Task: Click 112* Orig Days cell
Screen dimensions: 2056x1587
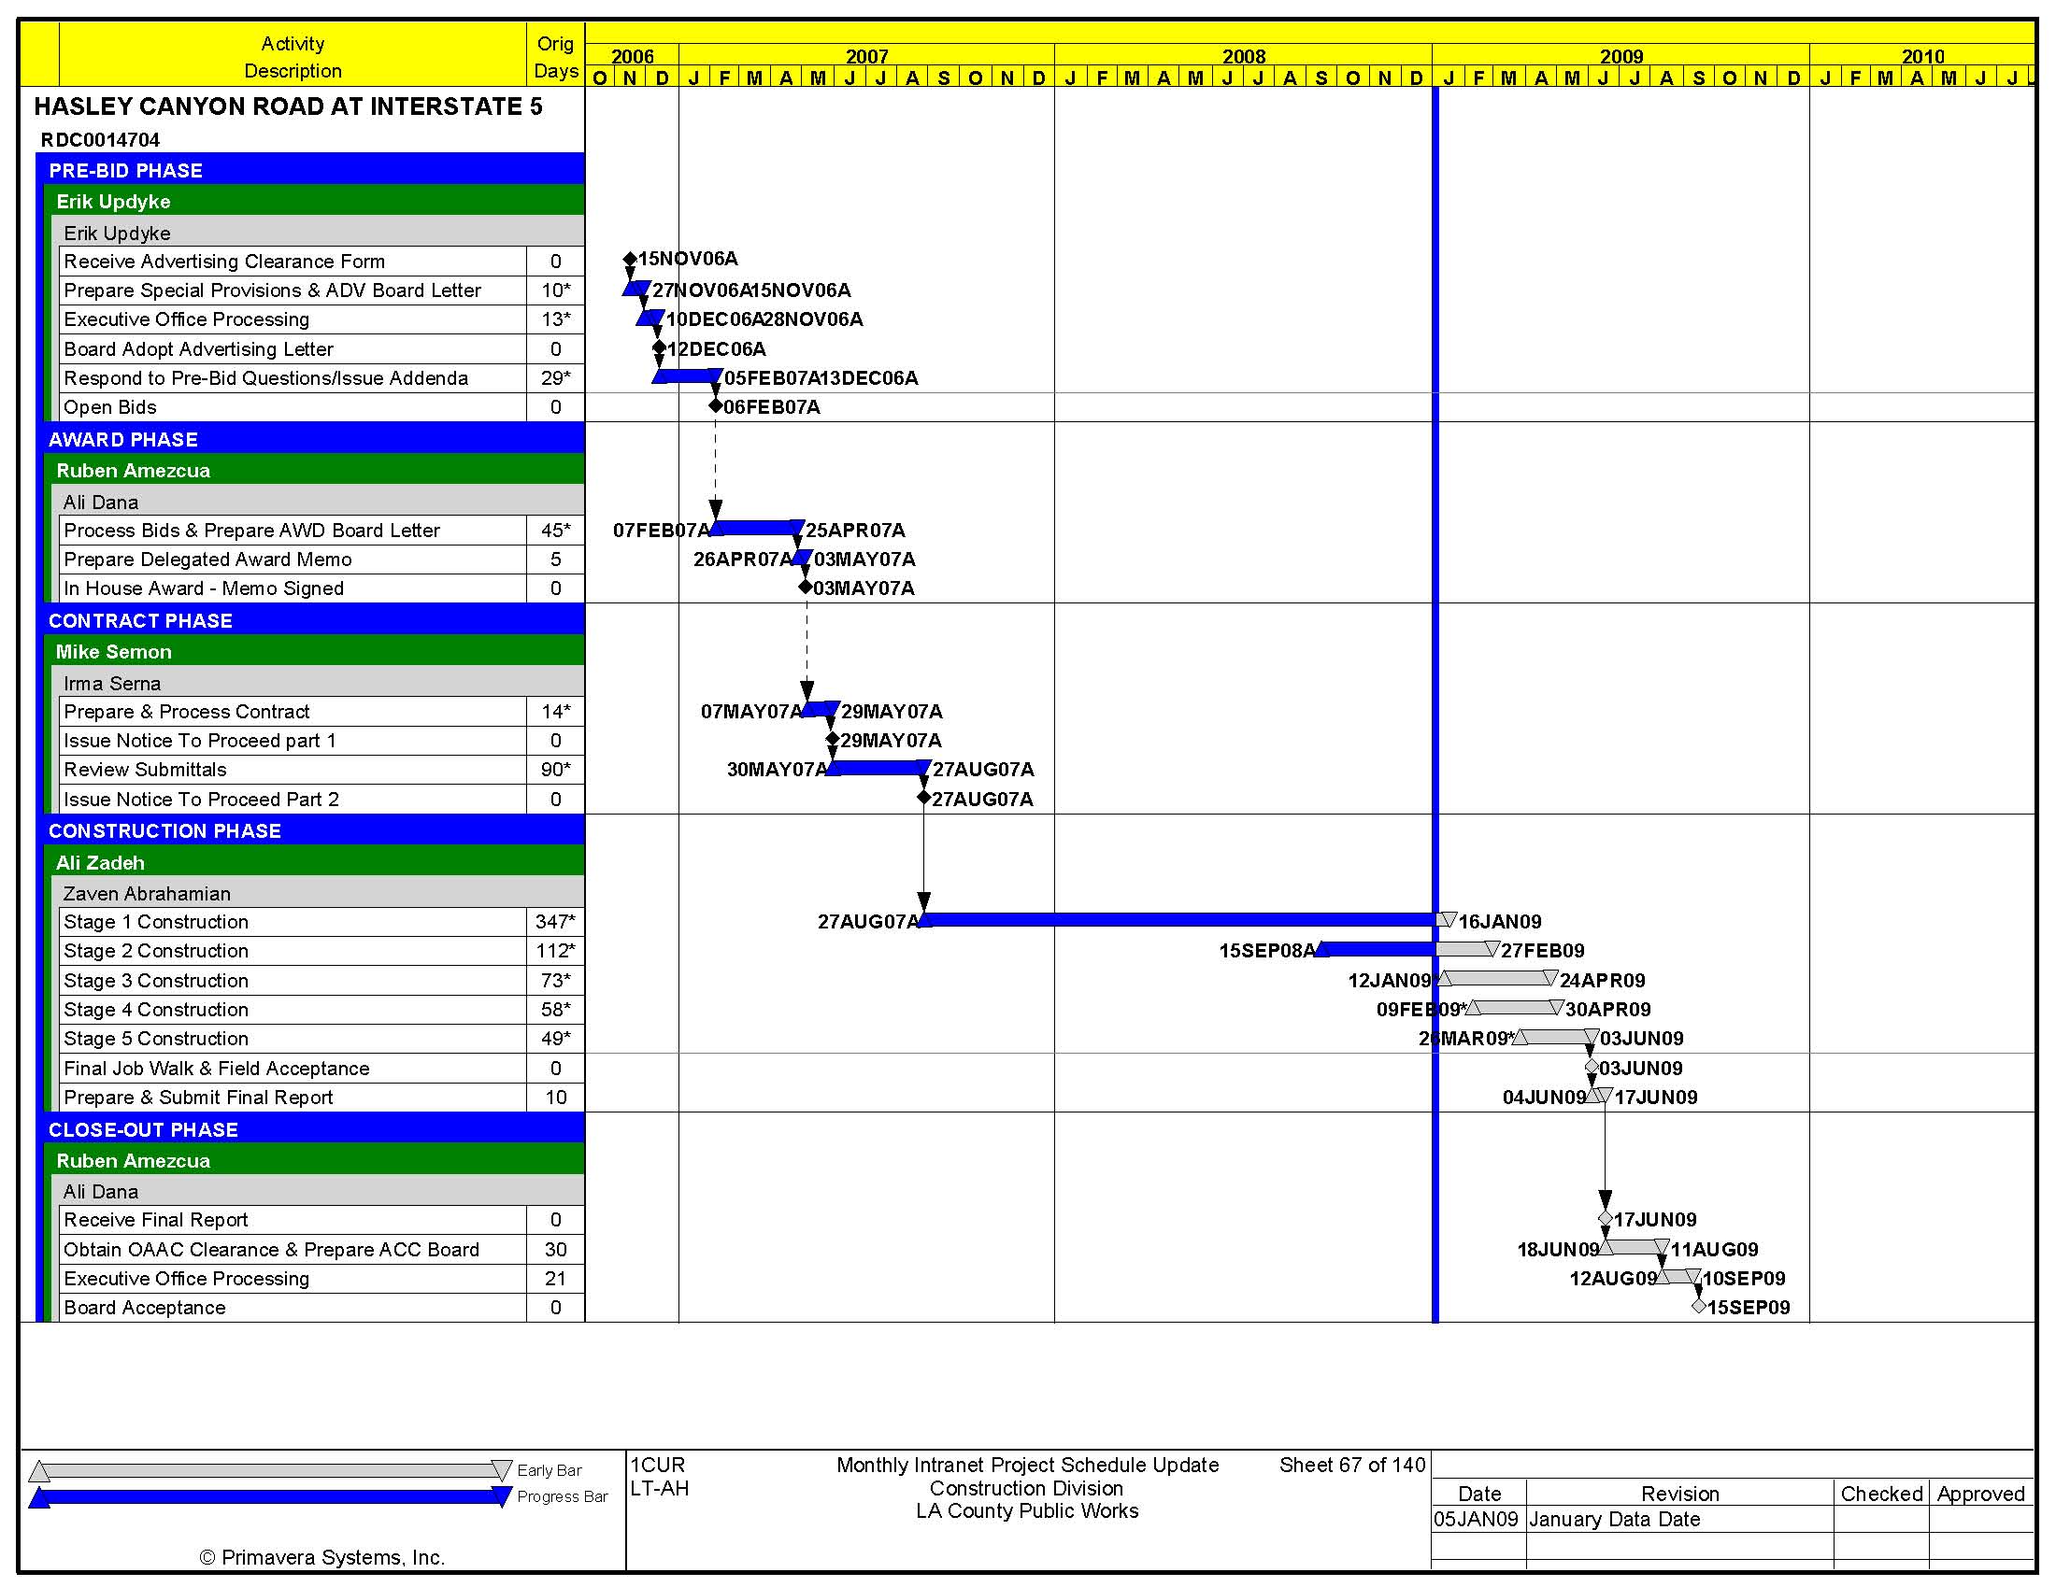Action: coord(555,951)
